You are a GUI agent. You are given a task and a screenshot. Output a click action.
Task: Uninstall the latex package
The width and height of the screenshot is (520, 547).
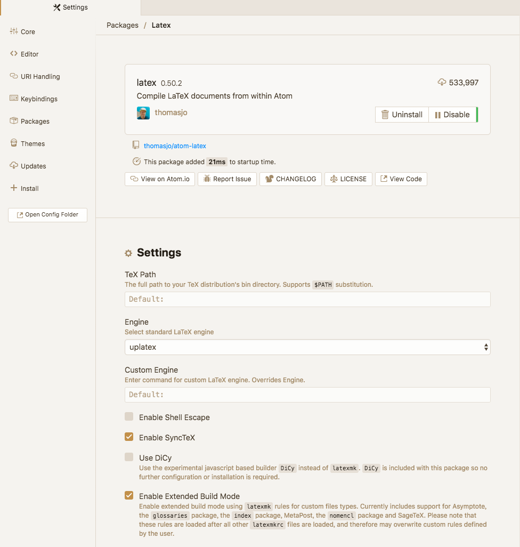tap(402, 115)
